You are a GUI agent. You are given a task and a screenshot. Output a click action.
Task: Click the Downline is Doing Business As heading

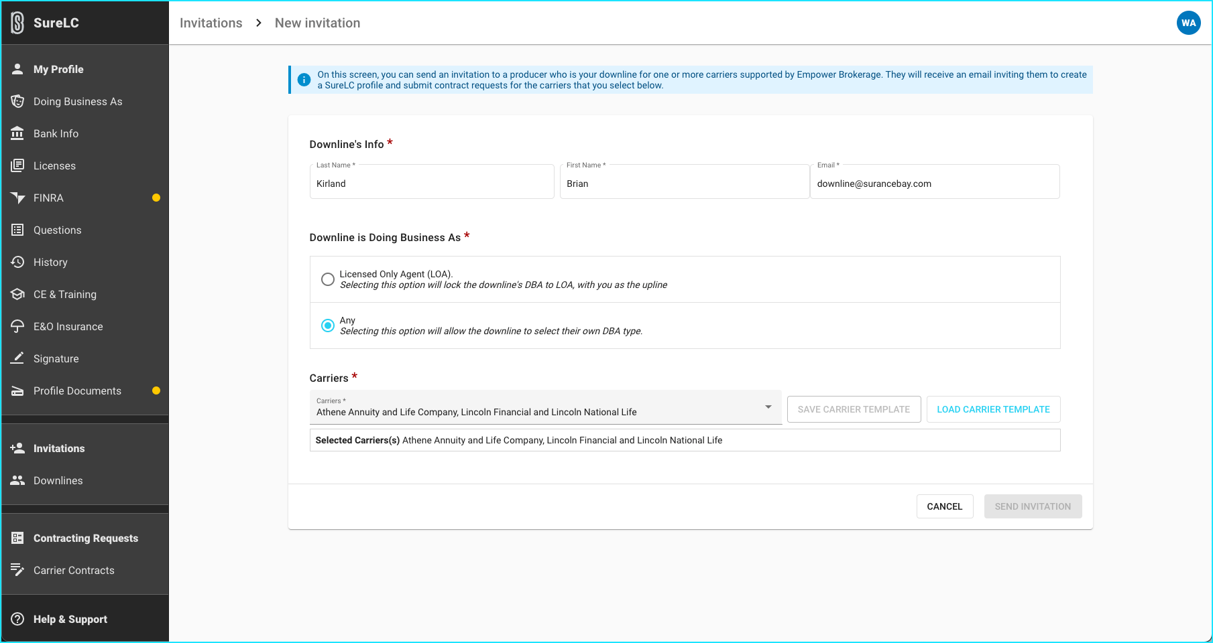click(385, 237)
